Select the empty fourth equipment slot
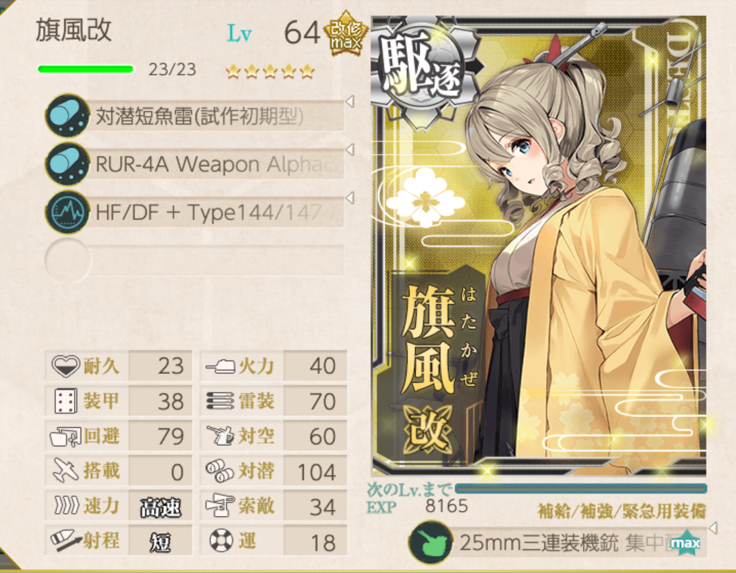Screen dimensions: 736x573 click(x=194, y=260)
